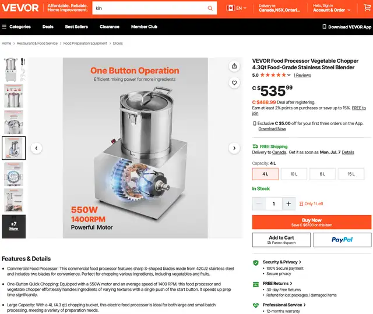The image size is (373, 314).
Task: Expand the star rating breakdown chevron
Action: click(289, 75)
